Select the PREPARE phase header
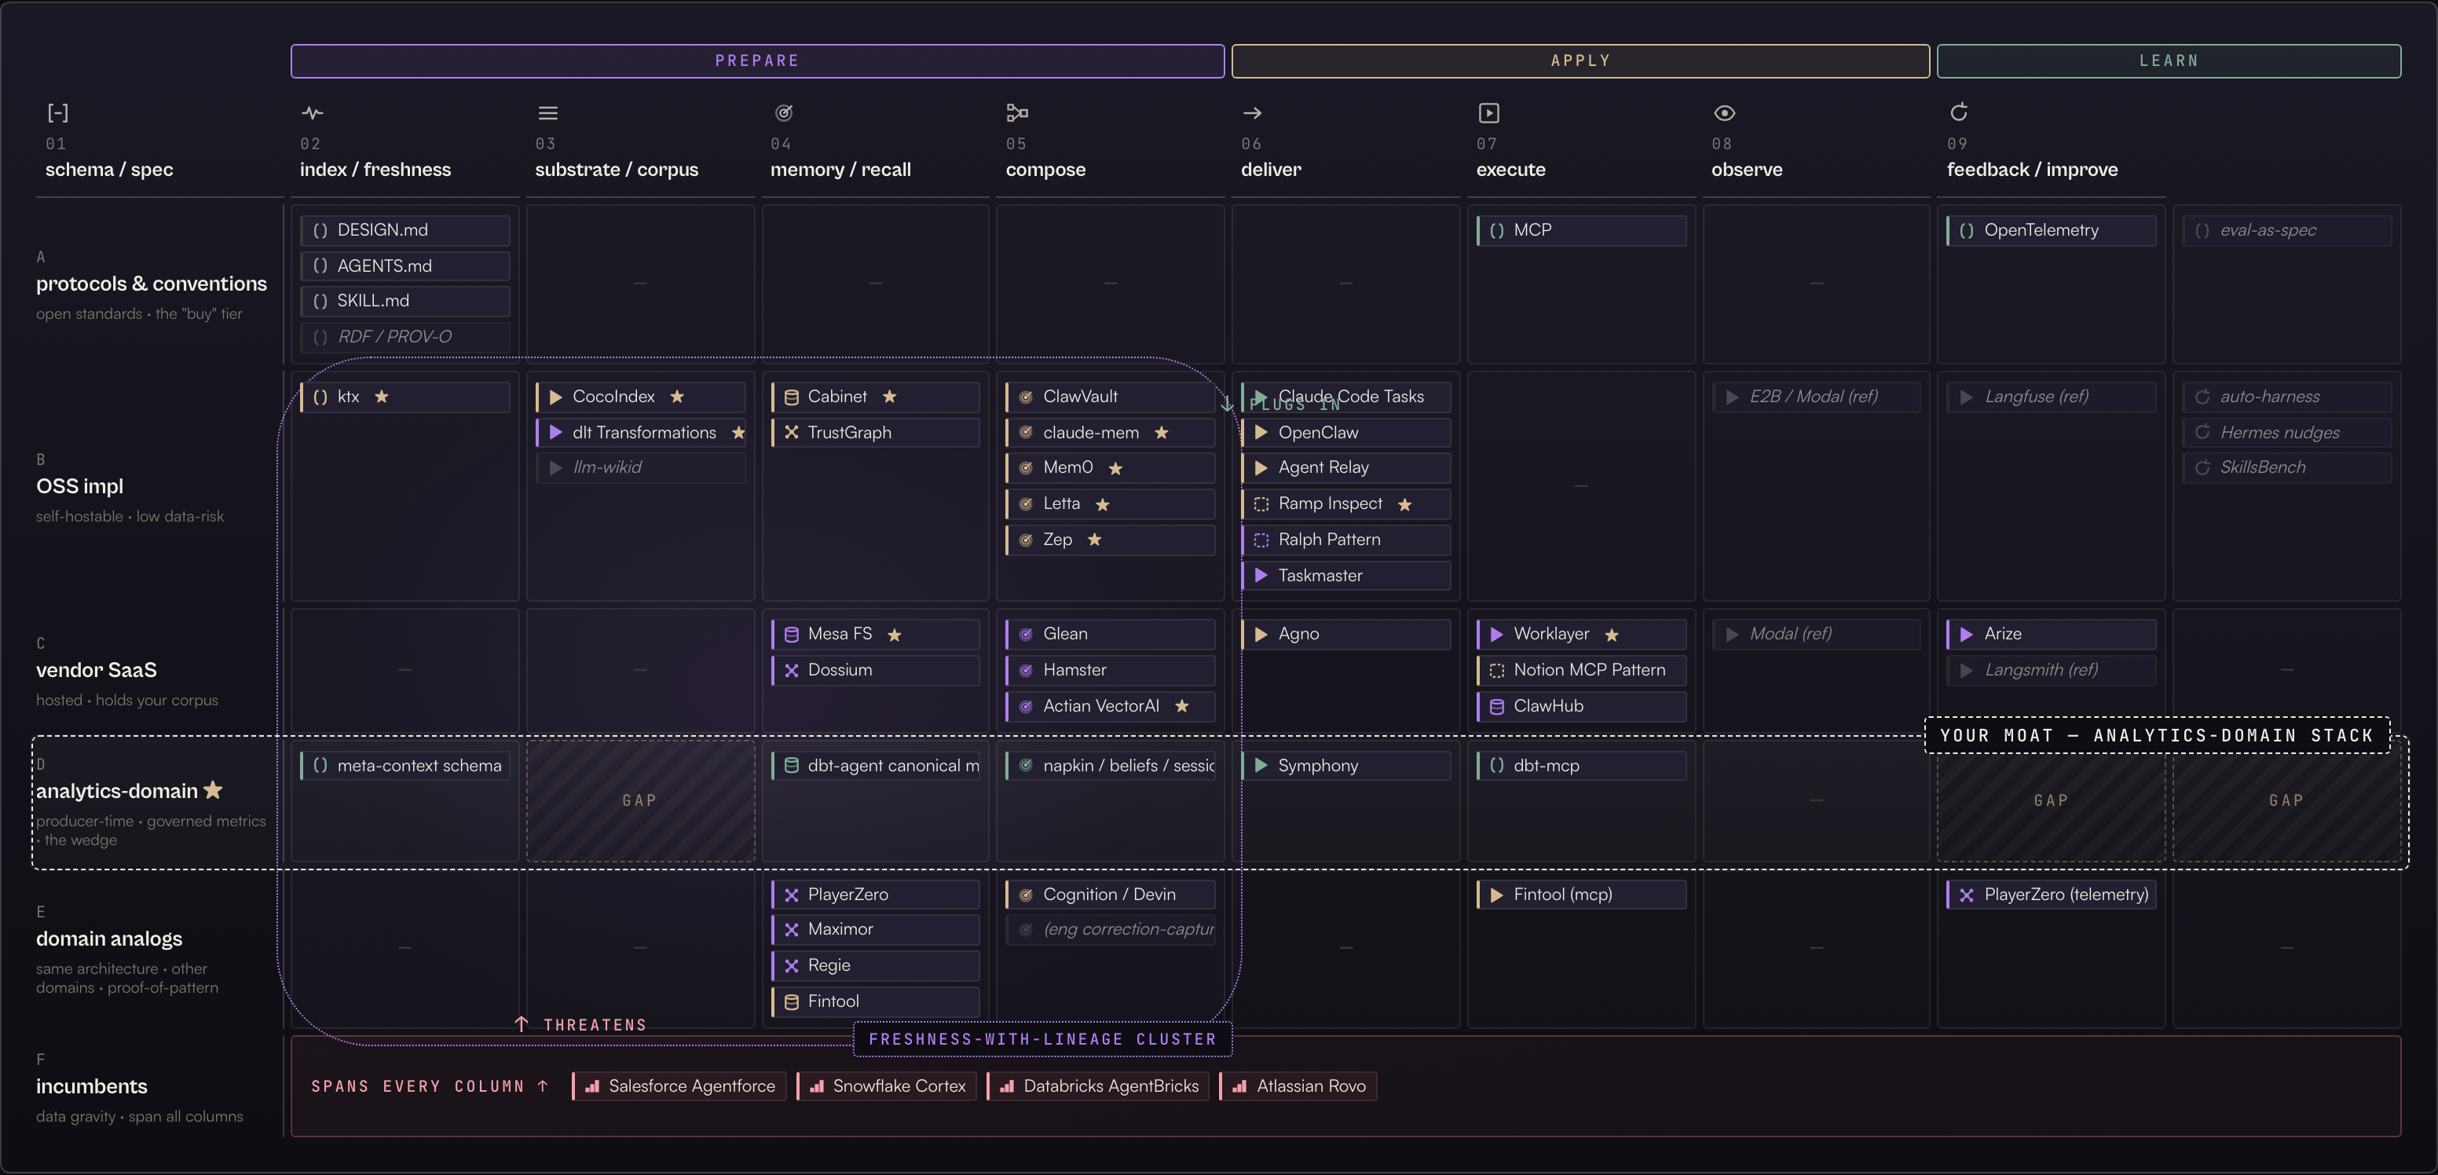This screenshot has width=2438, height=1175. click(757, 60)
